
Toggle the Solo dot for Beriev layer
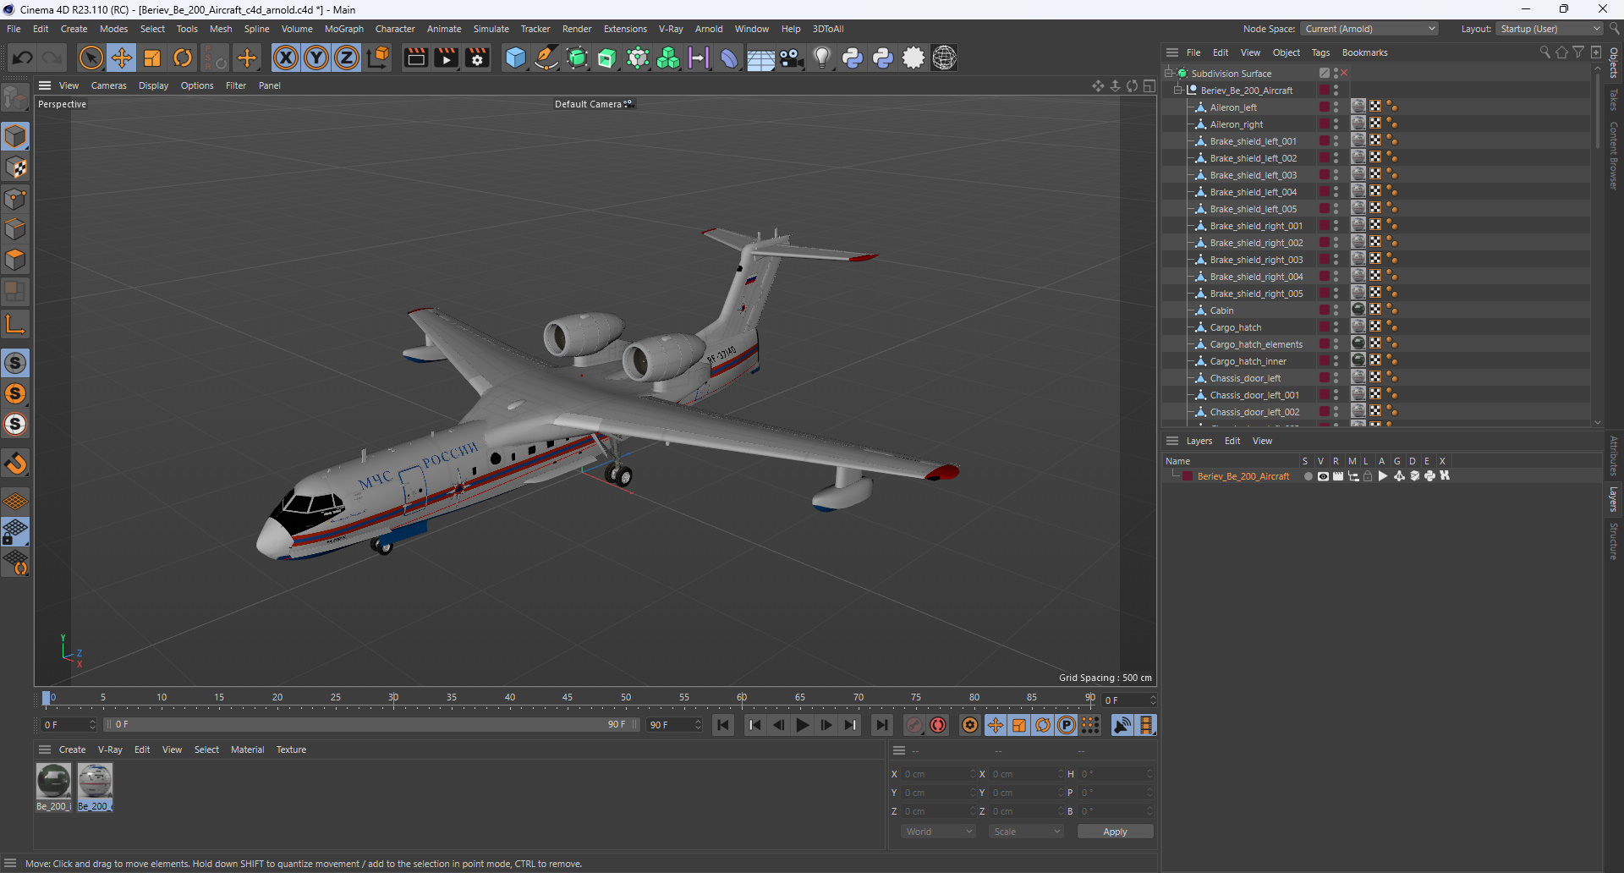point(1308,476)
